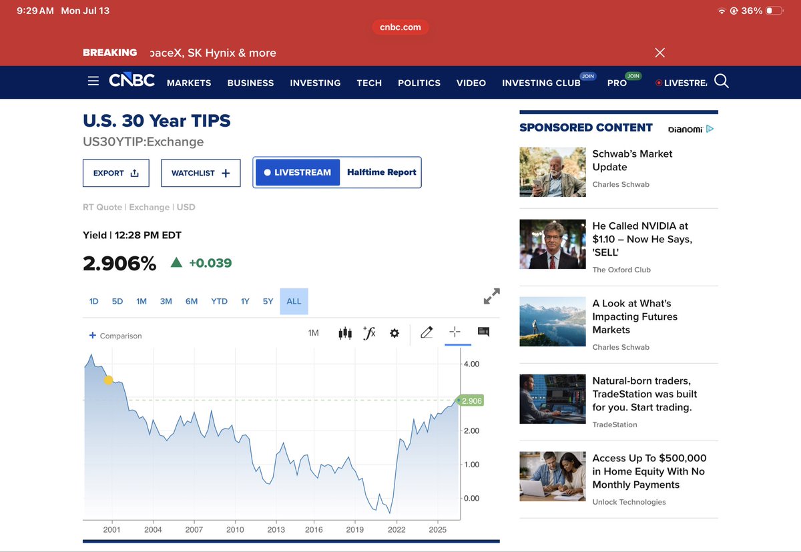Open the TradeStation ad thumbnail
The height and width of the screenshot is (552, 801).
pyautogui.click(x=553, y=399)
